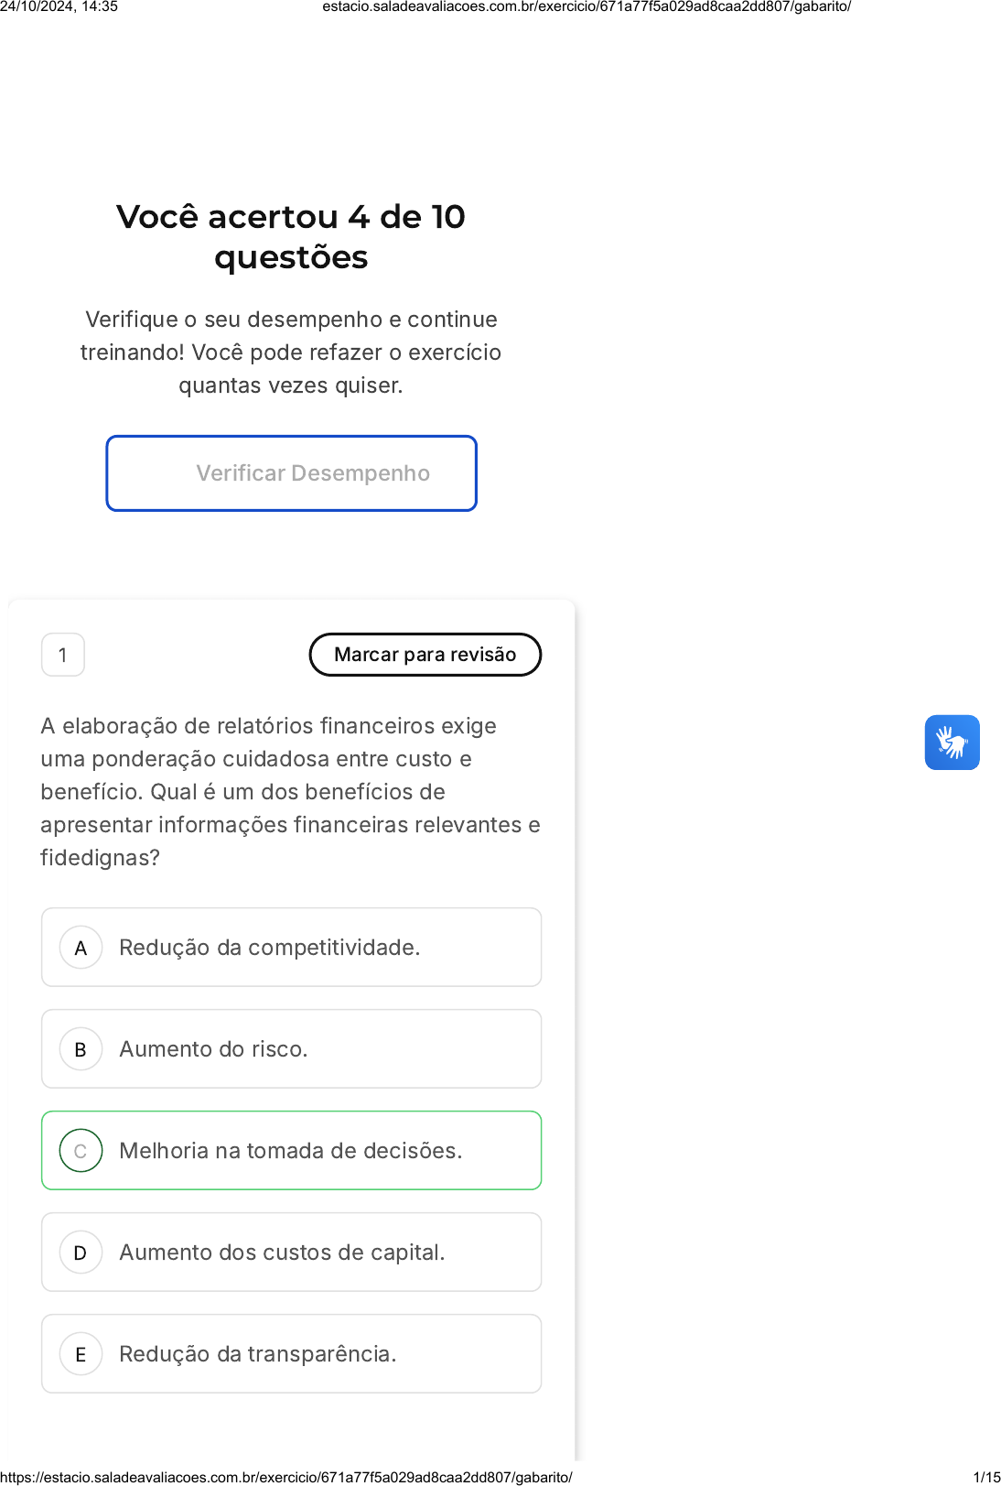Select radio circle D
Viewport: 1001px width, 1486px height.
(81, 1253)
